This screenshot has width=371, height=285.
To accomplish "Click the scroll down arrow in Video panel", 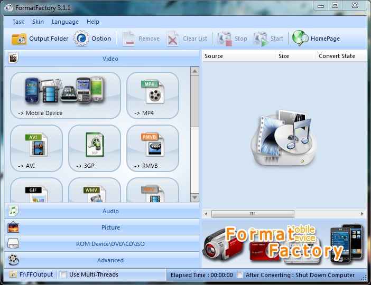I will click(194, 197).
